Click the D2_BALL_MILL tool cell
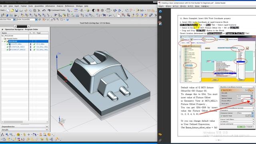The image size is (256, 144). pos(42,50)
